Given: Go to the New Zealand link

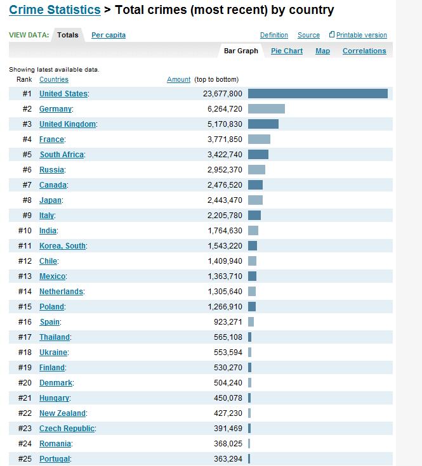Looking at the screenshot, I should pos(62,413).
